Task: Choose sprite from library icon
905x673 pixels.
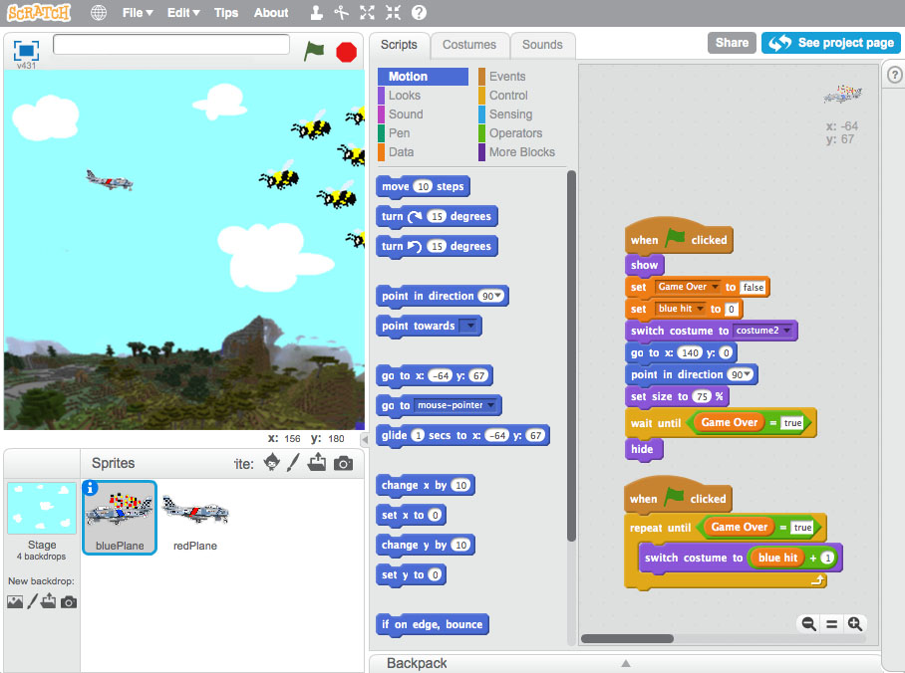Action: click(270, 463)
